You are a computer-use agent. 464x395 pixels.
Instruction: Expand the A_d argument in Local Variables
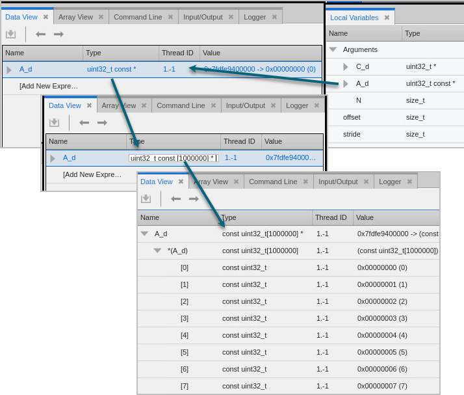[346, 83]
